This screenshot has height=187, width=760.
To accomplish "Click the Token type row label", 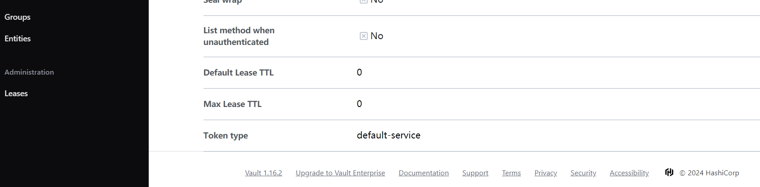I will coord(226,136).
